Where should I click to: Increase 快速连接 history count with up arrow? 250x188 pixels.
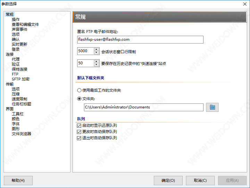[96, 62]
